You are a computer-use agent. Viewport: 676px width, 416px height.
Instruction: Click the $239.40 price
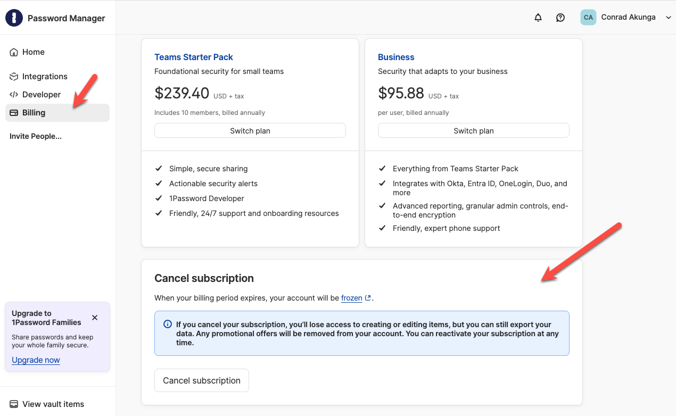(182, 94)
